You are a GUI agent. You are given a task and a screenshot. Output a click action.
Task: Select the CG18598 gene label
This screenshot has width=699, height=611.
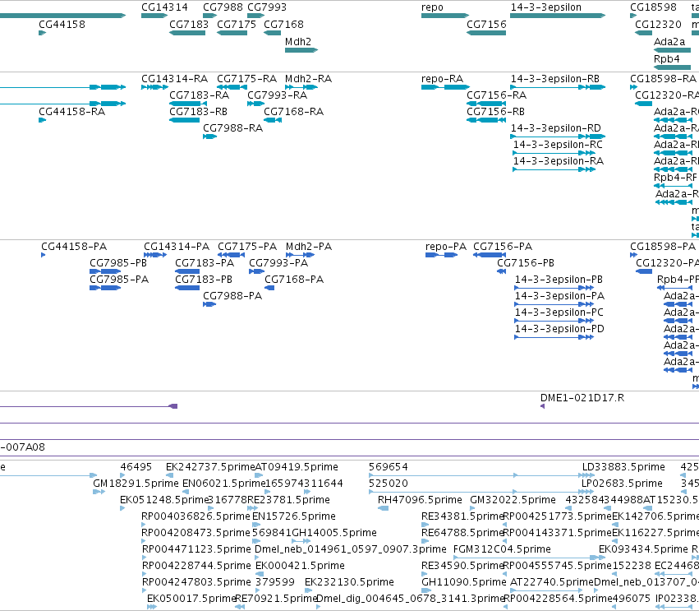pos(653,7)
